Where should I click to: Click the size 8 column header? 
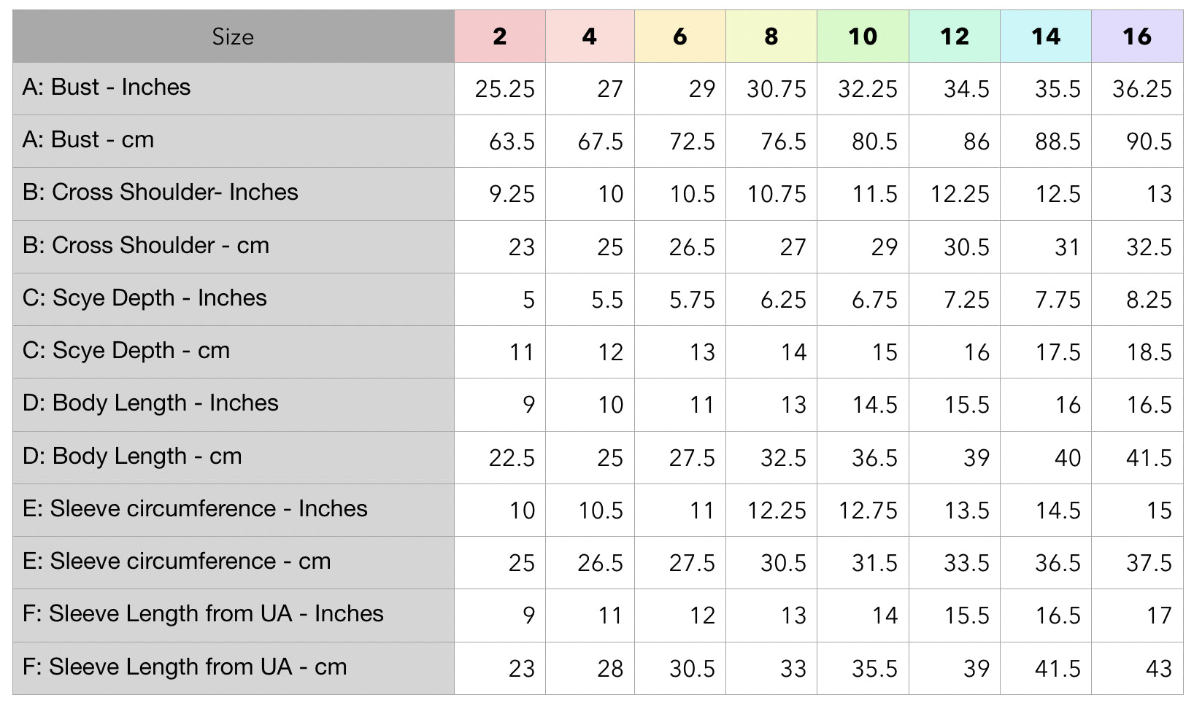pyautogui.click(x=771, y=36)
